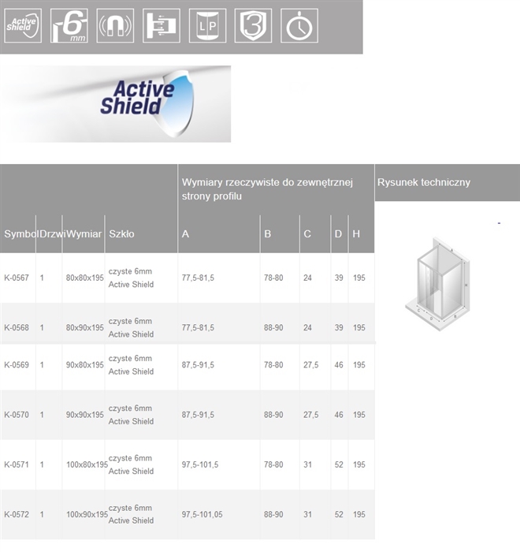
Task: Click the 80x80x195 dimension cell
Action: [85, 278]
